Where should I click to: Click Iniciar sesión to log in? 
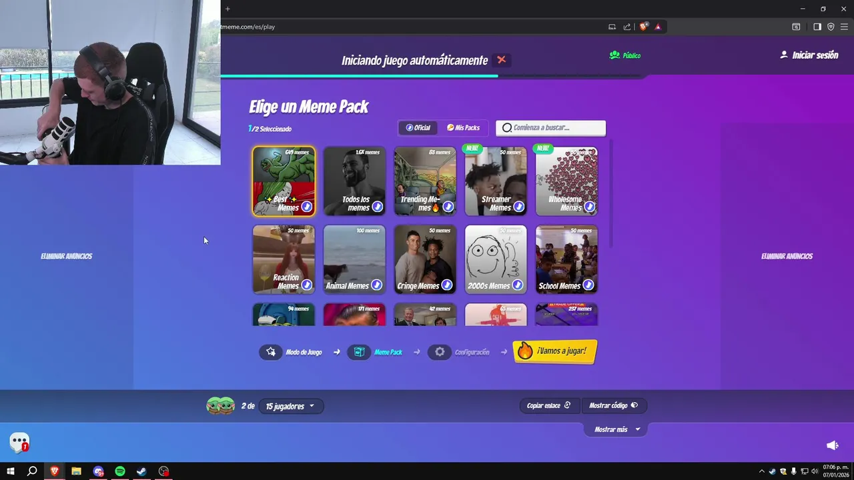click(809, 55)
